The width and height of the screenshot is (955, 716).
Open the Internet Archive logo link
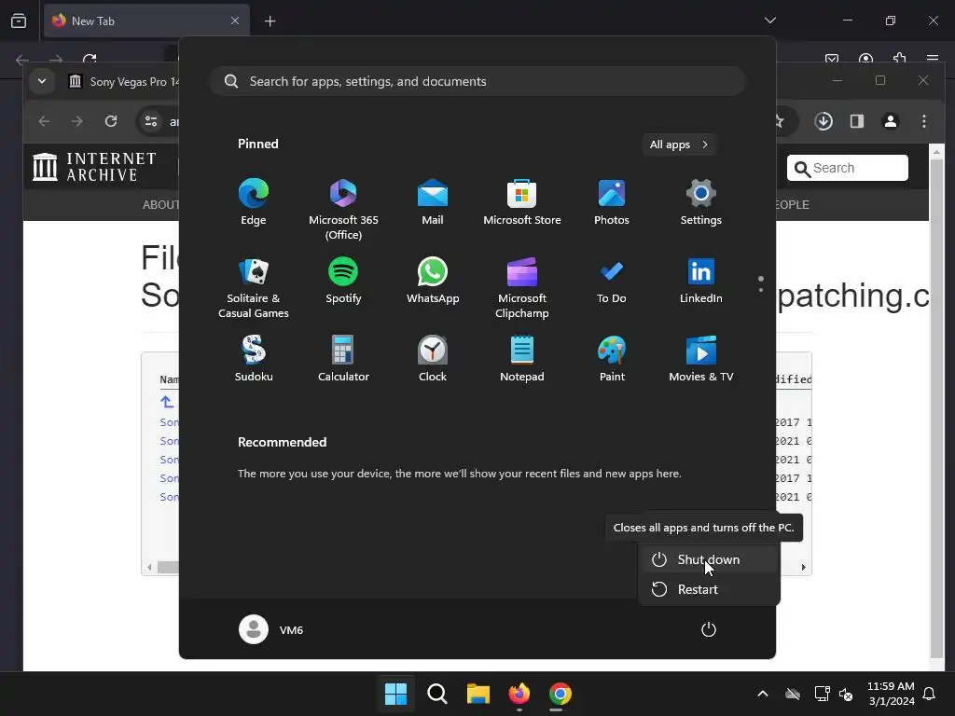point(94,167)
